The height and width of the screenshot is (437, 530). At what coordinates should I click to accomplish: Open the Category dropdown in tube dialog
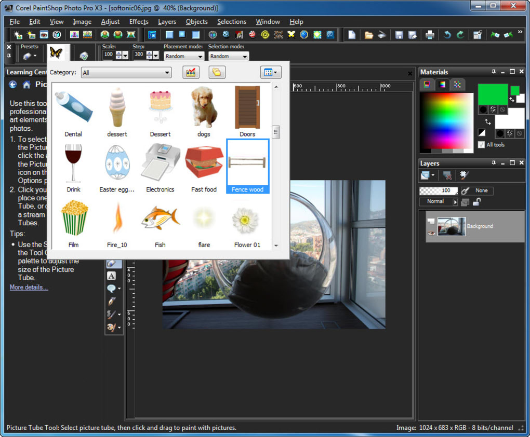167,73
